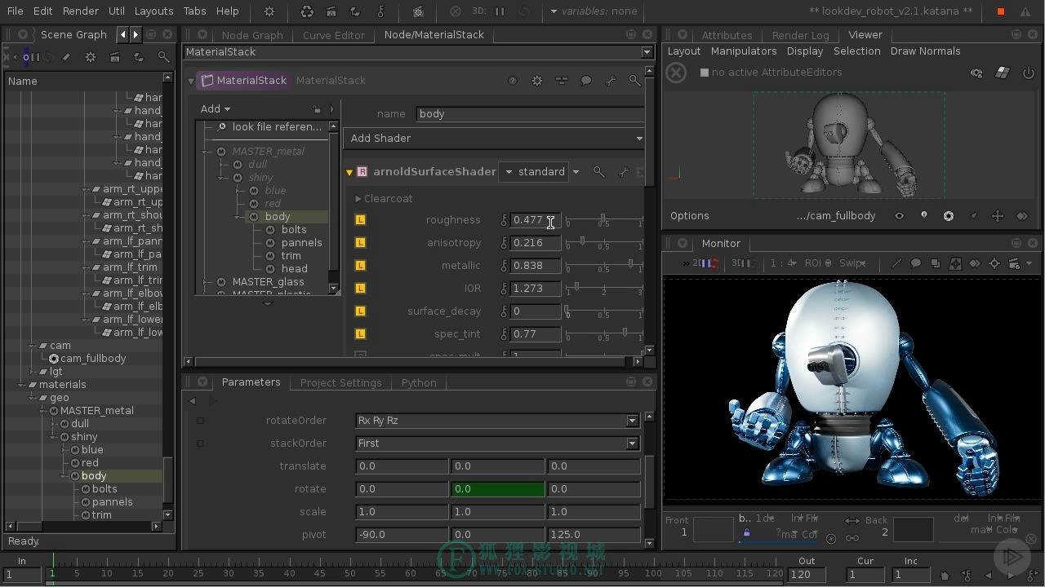This screenshot has width=1045, height=587.
Task: Open the stackOrder First dropdown
Action: coord(497,444)
